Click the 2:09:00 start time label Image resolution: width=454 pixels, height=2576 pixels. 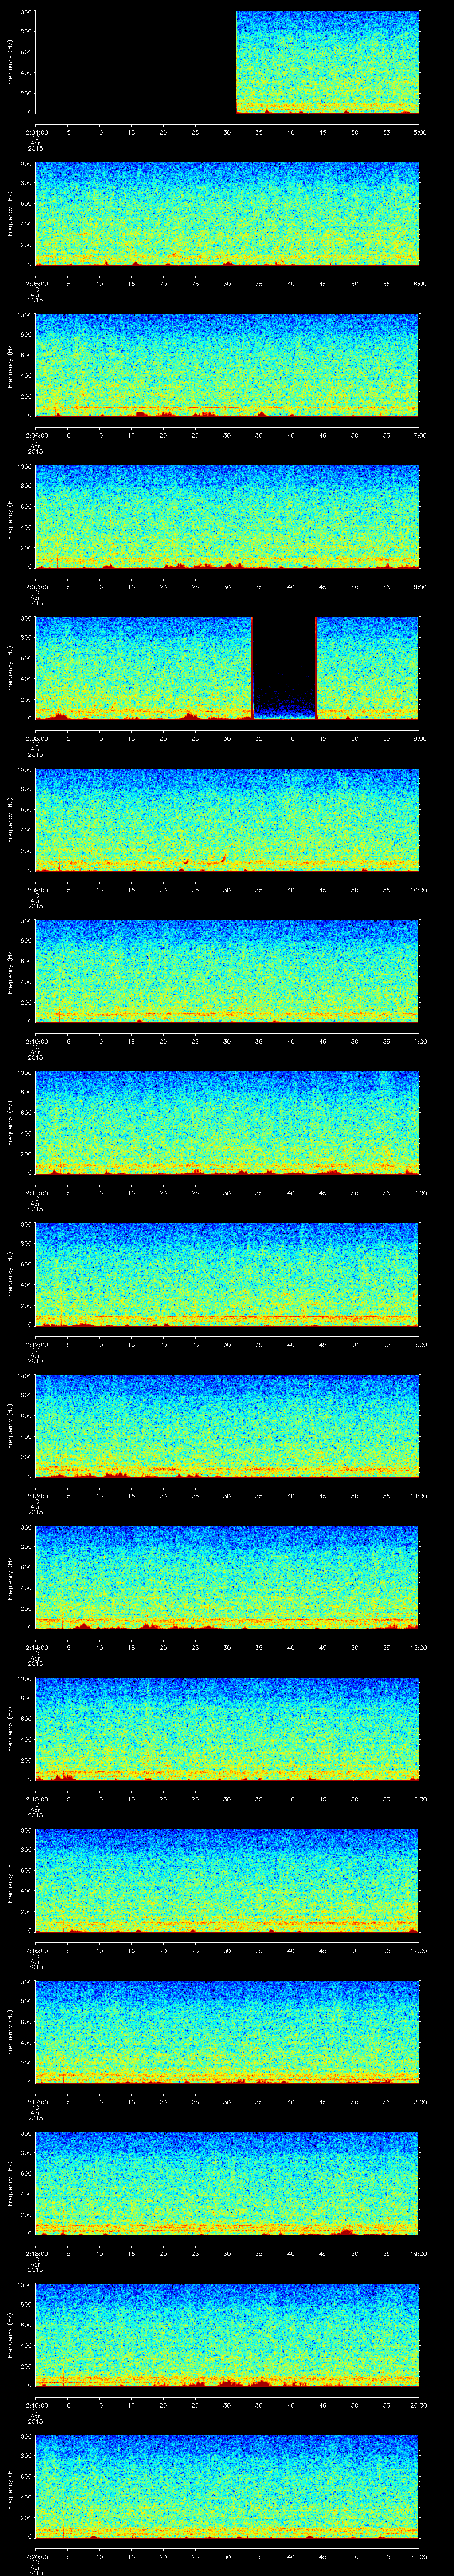click(36, 890)
